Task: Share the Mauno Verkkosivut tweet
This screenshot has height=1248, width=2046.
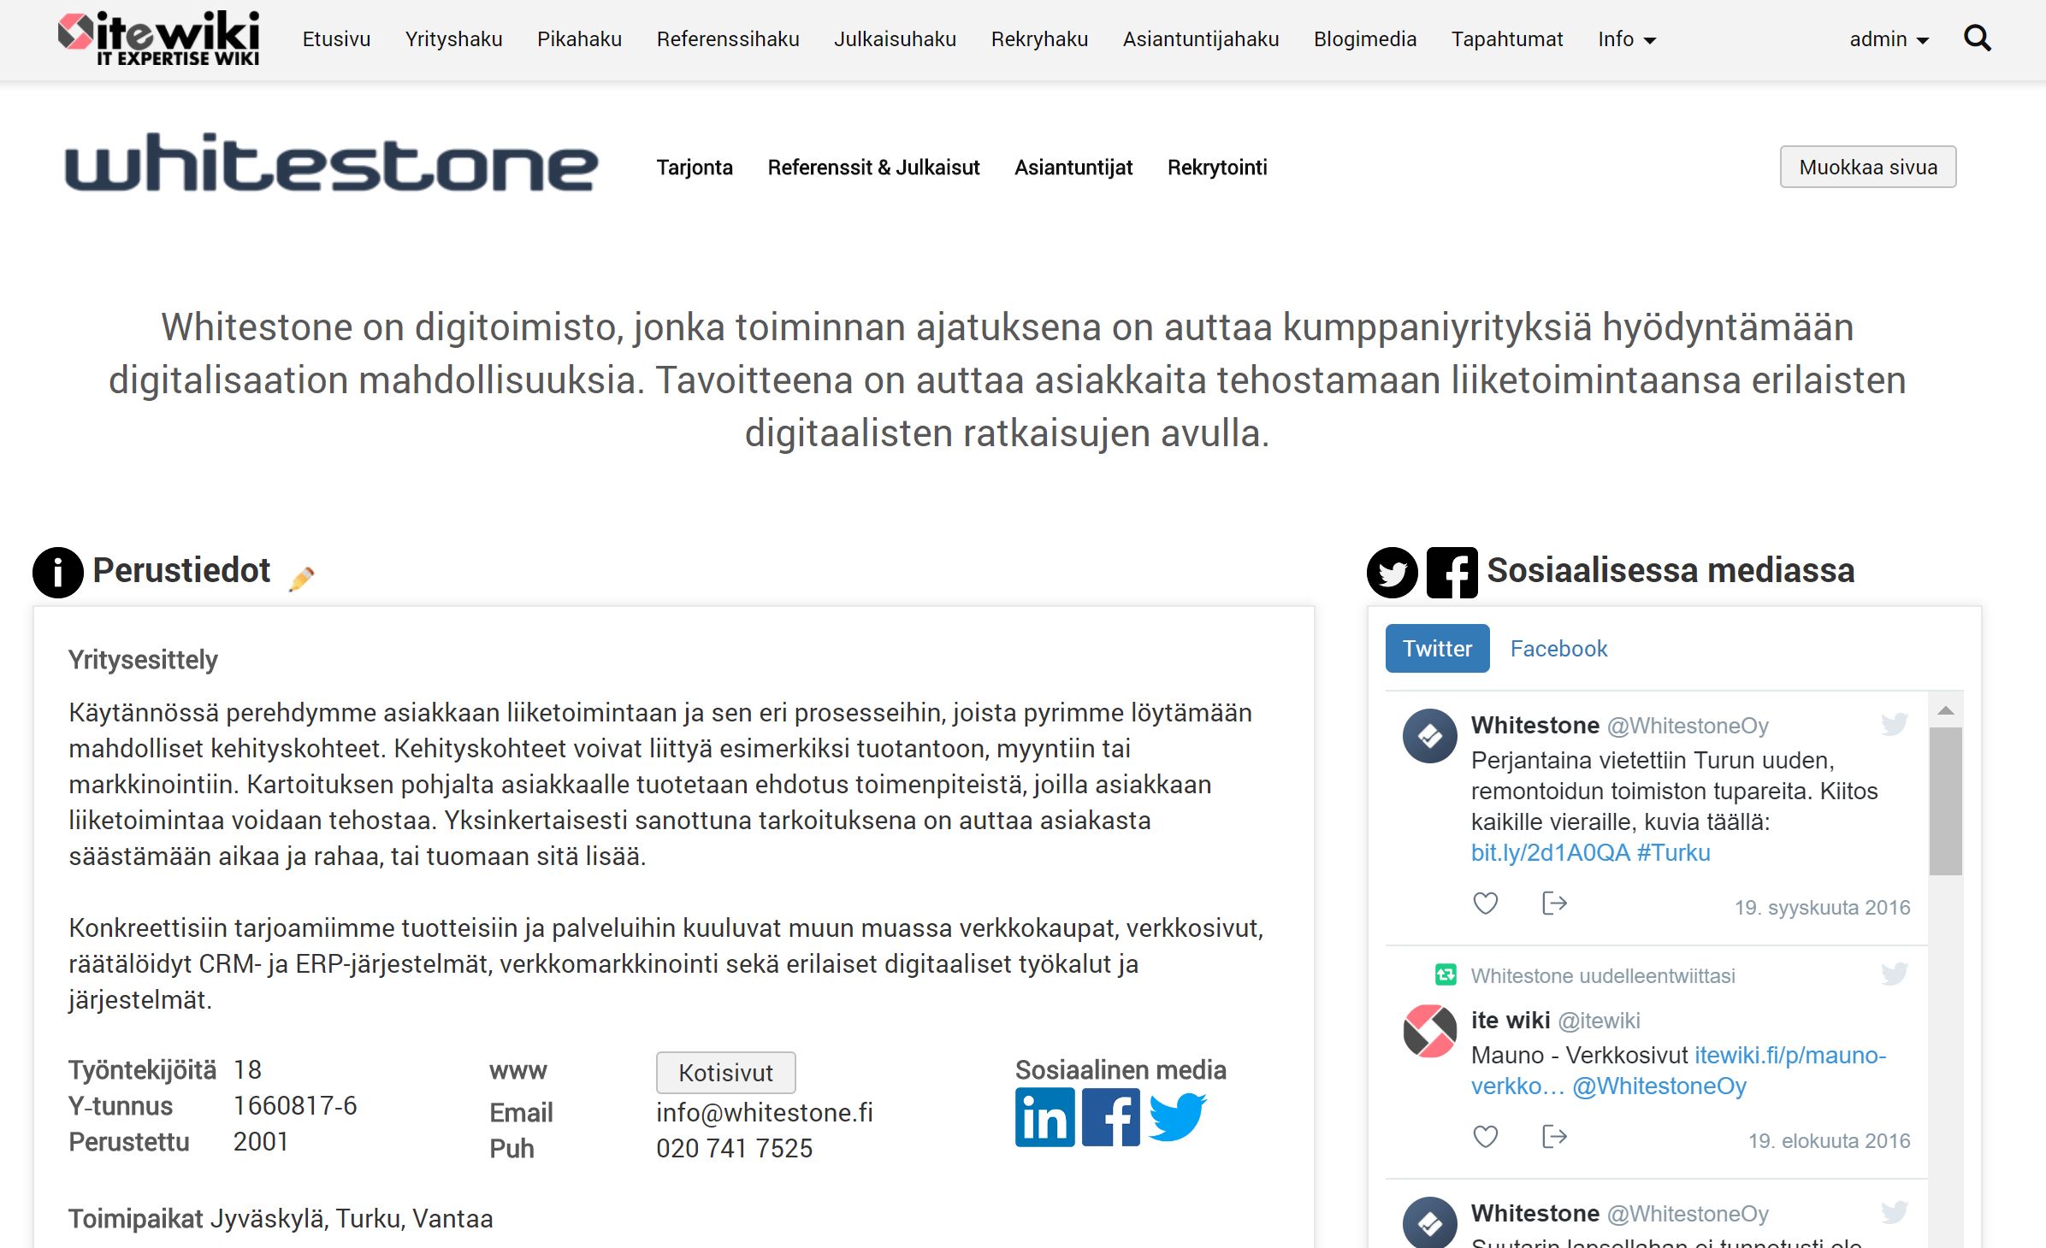Action: tap(1554, 1137)
